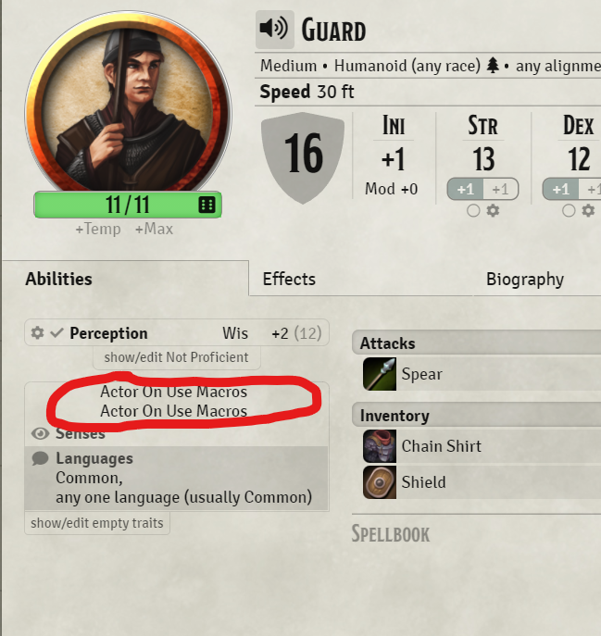601x636 pixels.
Task: Click the gear icon under Strength
Action: (x=493, y=210)
